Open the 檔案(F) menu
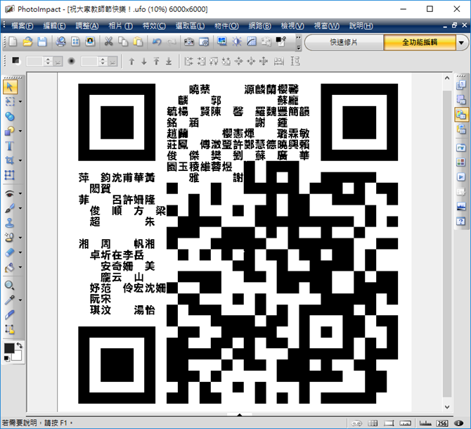The height and width of the screenshot is (429, 471). point(22,26)
